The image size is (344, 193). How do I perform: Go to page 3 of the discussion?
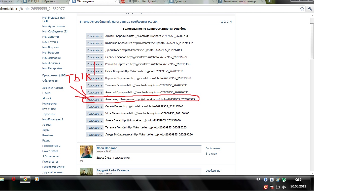click(x=228, y=22)
